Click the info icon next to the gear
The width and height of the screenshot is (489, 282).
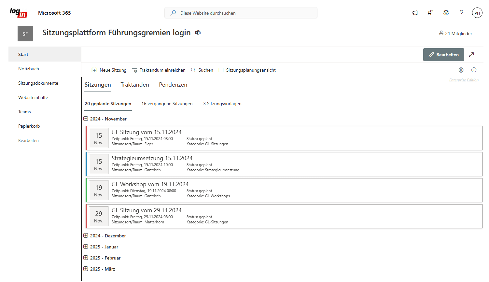(x=474, y=70)
